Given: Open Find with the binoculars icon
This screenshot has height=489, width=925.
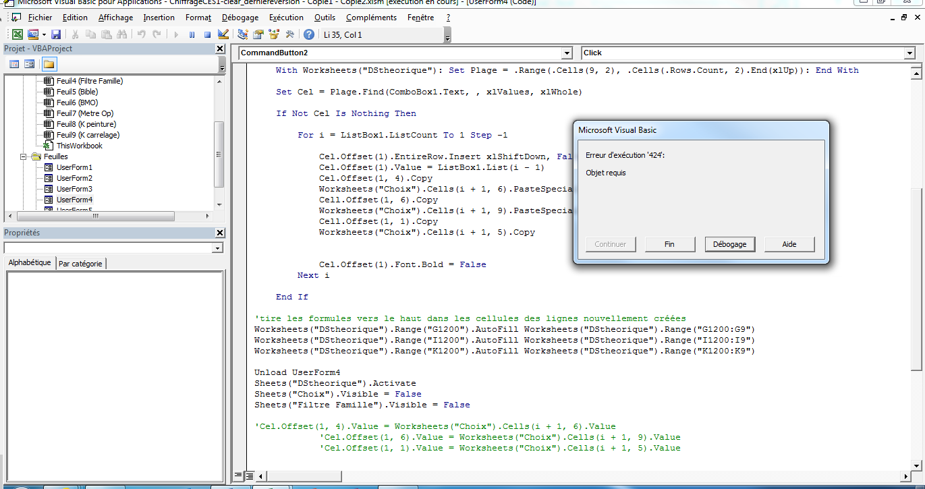Looking at the screenshot, I should [121, 34].
